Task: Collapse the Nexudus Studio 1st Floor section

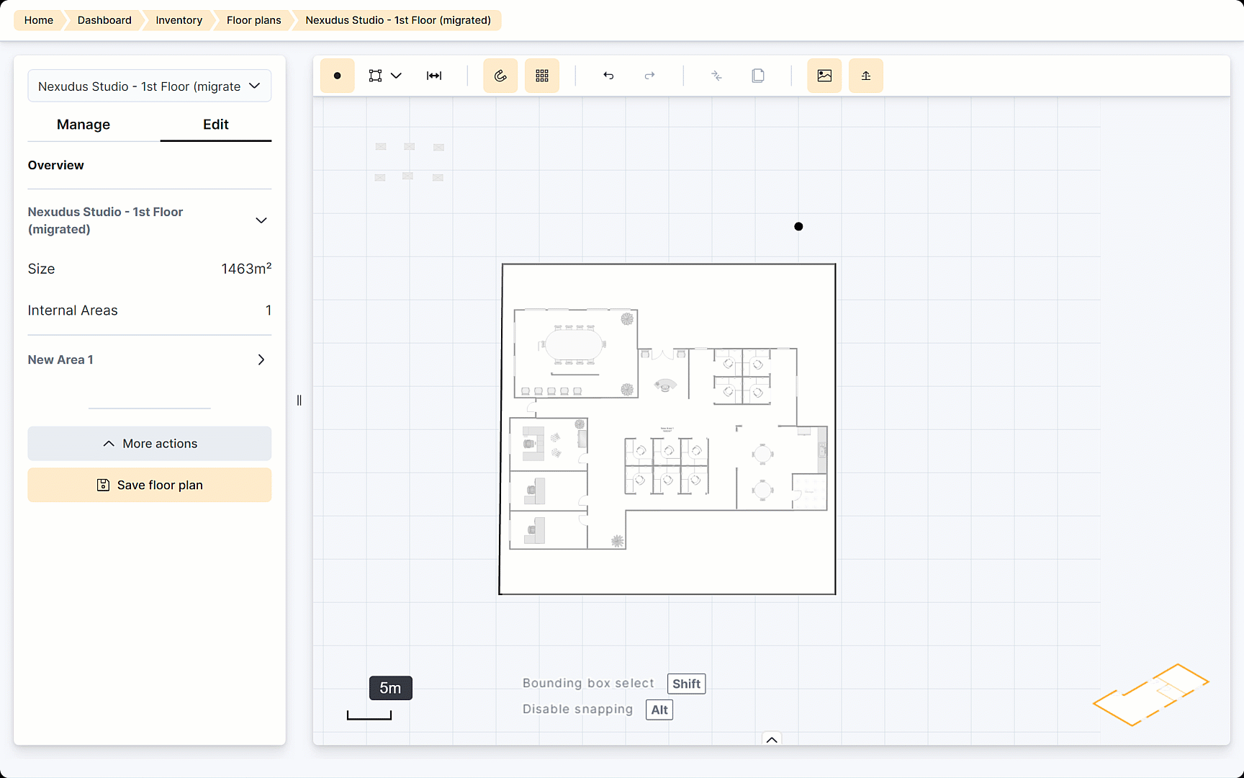Action: click(261, 220)
